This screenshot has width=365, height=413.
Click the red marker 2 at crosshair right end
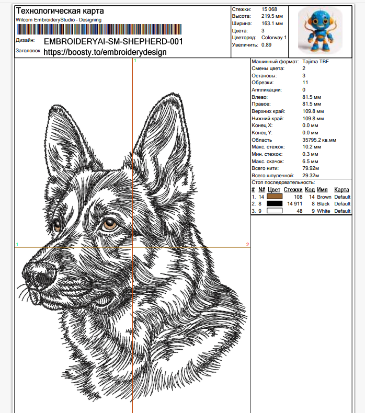(247, 245)
